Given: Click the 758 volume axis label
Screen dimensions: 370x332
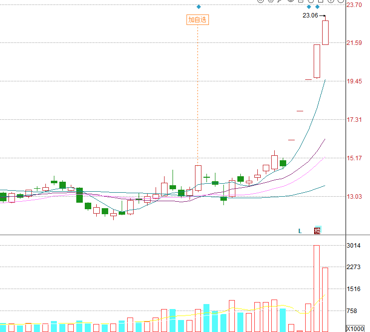Looking at the screenshot, I should tap(352, 311).
